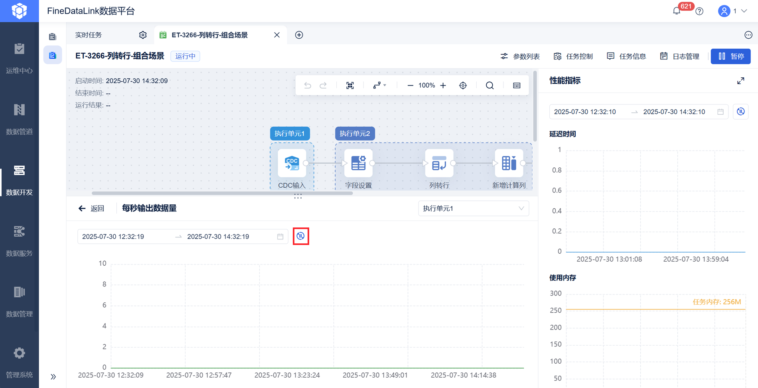
Task: Open 运维中心 in the sidebar
Action: coord(19,59)
